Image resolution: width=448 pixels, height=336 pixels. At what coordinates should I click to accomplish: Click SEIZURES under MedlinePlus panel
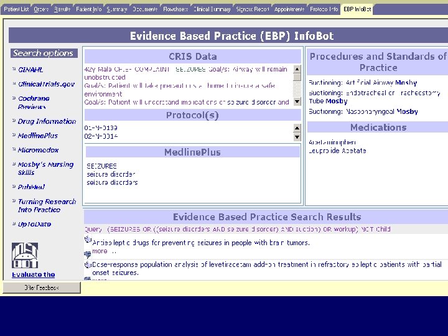pyautogui.click(x=101, y=166)
